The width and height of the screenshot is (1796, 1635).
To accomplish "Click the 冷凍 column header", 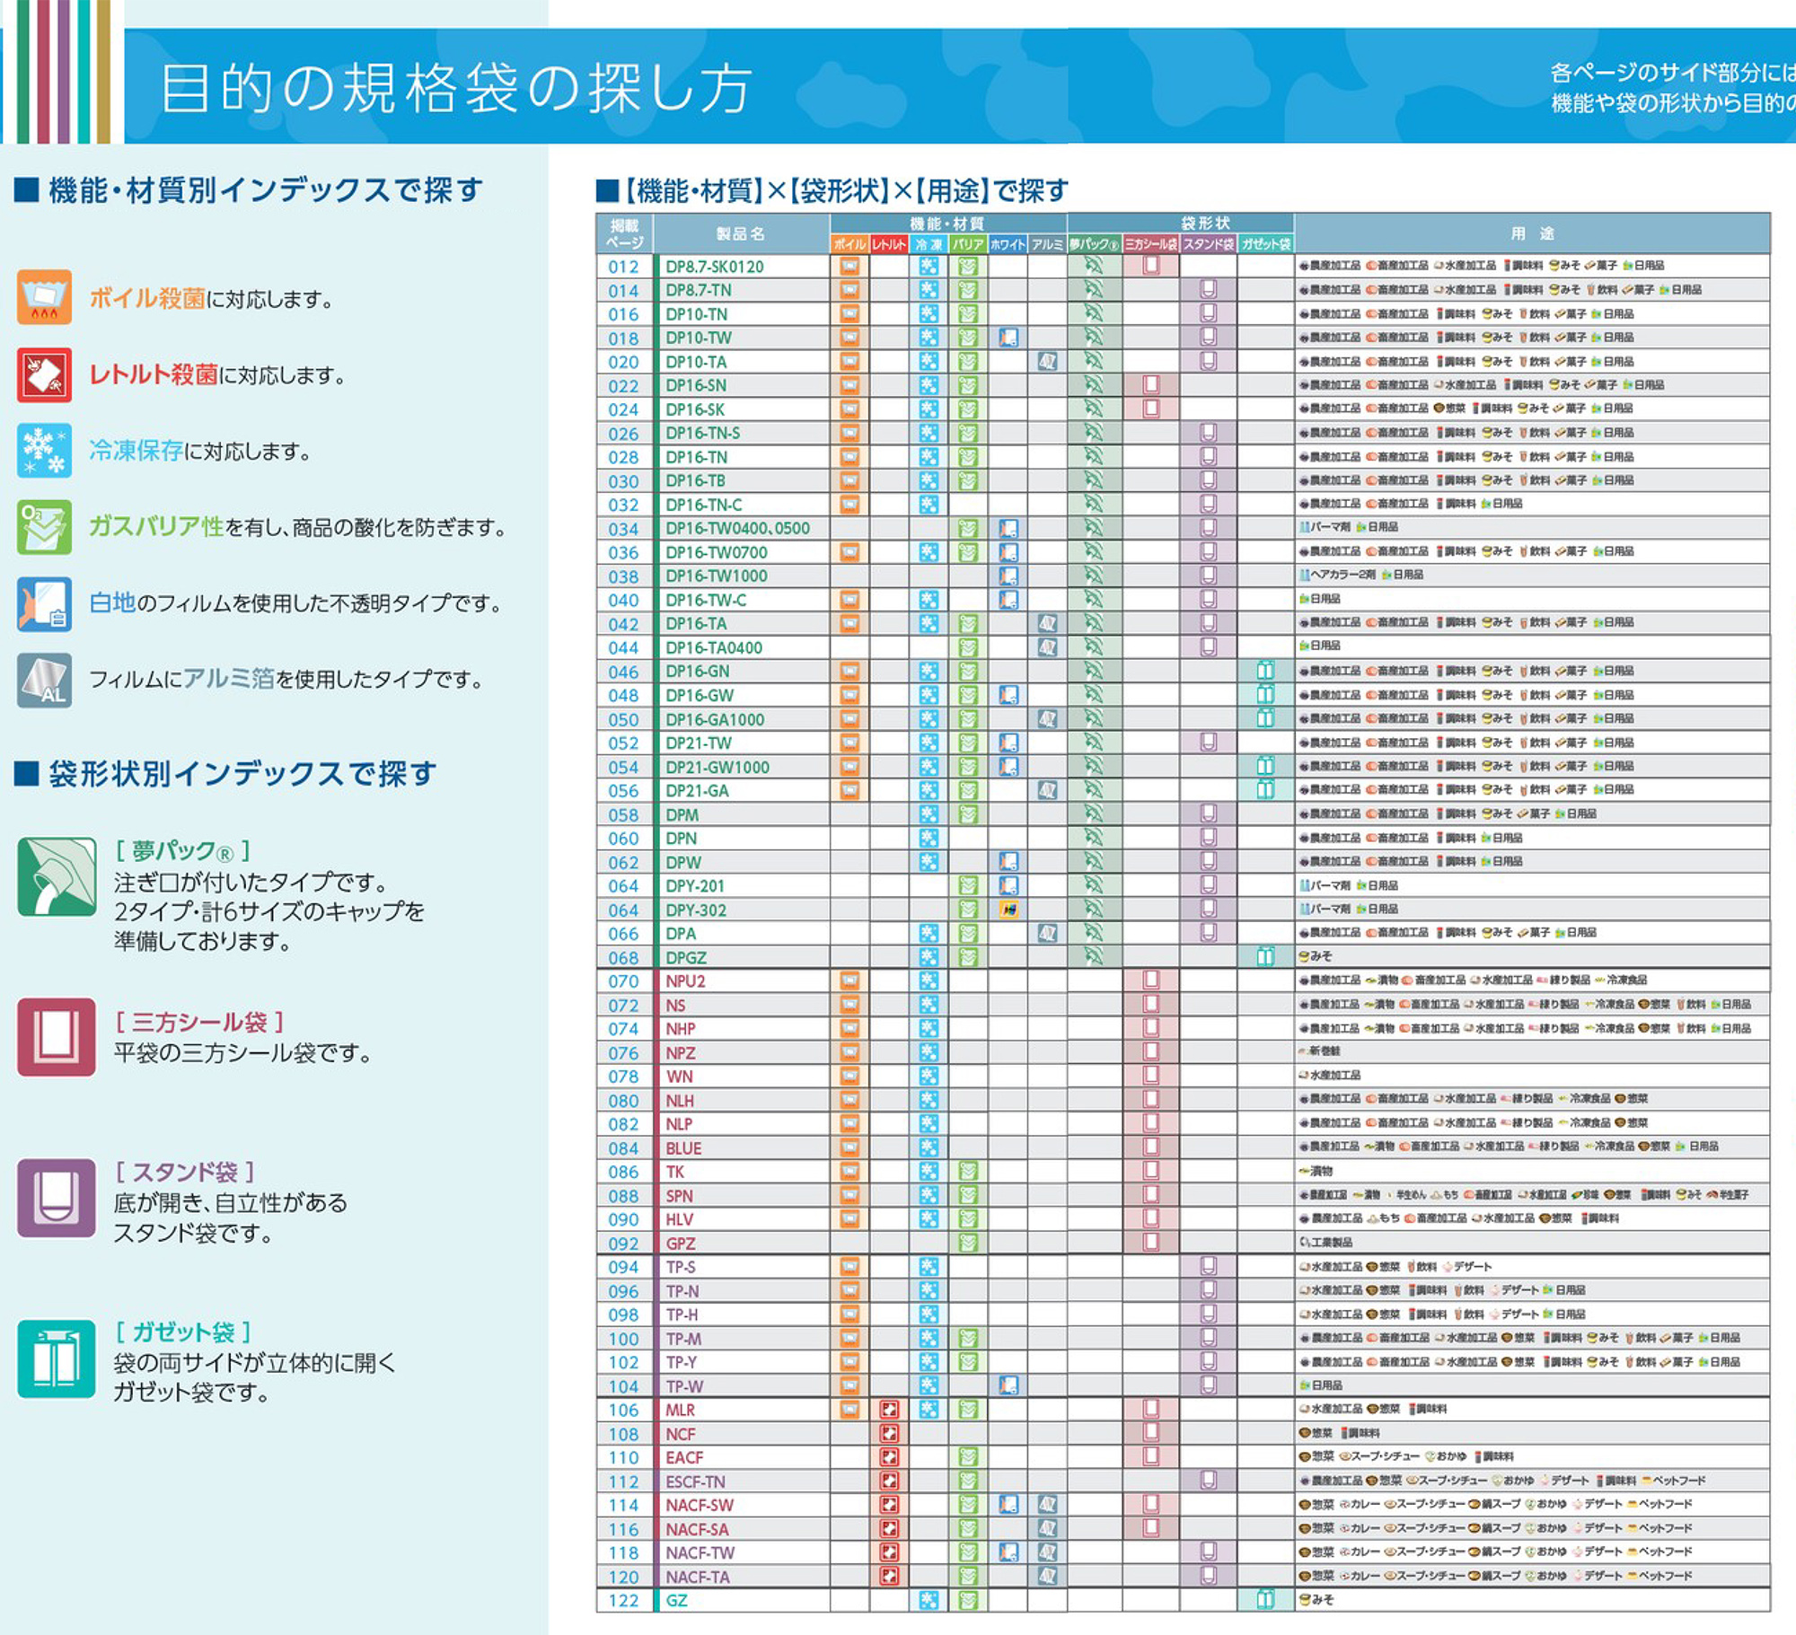I will [929, 244].
